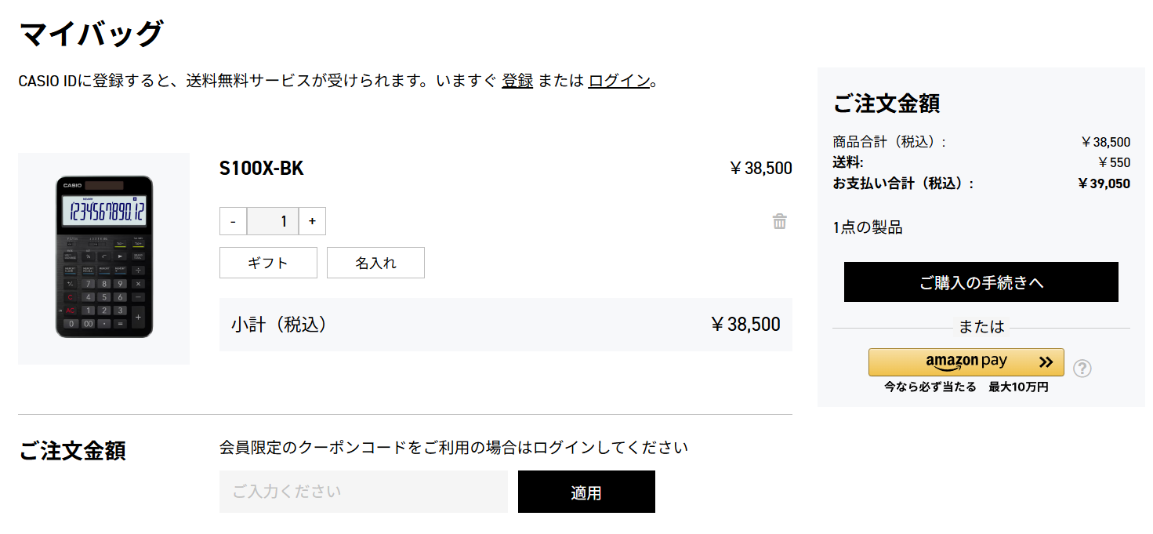The height and width of the screenshot is (534, 1153).
Task: Choose the ギフト option
Action: click(x=268, y=263)
